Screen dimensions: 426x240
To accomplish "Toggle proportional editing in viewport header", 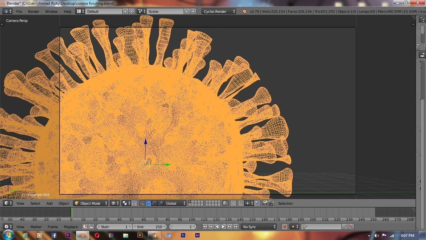I will coord(233,203).
